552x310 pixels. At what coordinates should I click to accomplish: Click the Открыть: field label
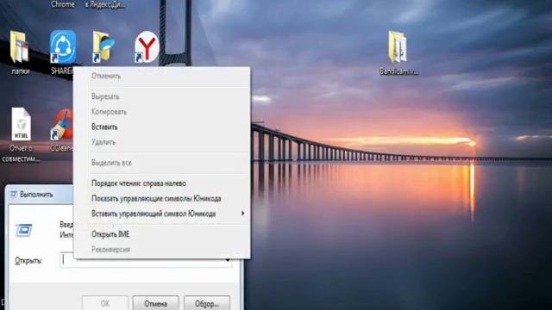tap(28, 261)
